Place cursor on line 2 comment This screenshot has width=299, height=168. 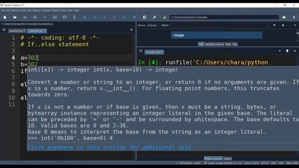point(55,44)
